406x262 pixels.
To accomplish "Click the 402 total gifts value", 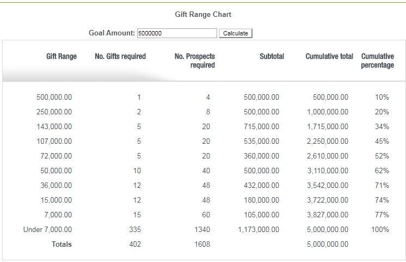I will pyautogui.click(x=135, y=244).
